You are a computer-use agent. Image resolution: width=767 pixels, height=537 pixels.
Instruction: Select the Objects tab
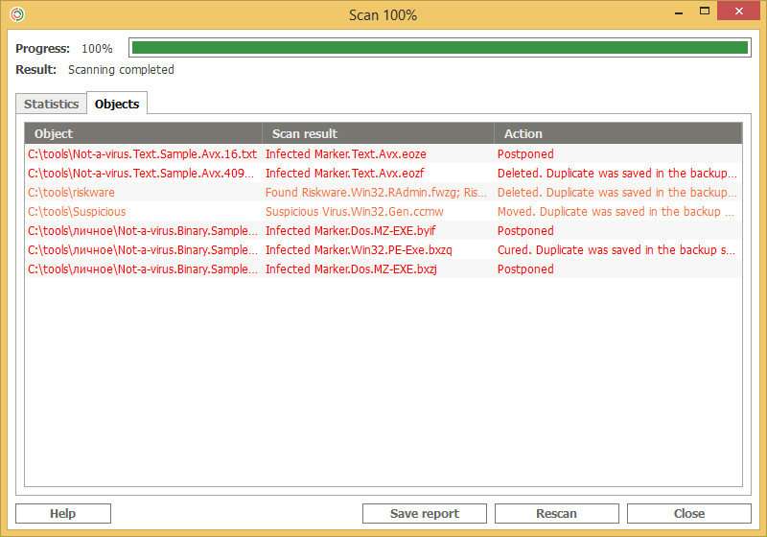[117, 104]
